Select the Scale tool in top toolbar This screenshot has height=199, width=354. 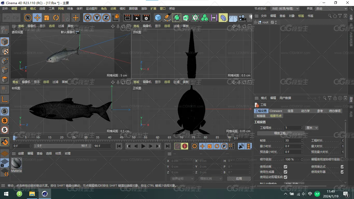[x=47, y=18]
